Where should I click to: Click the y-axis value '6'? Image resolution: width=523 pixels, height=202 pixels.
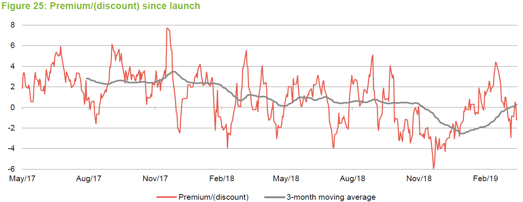(x=12, y=46)
